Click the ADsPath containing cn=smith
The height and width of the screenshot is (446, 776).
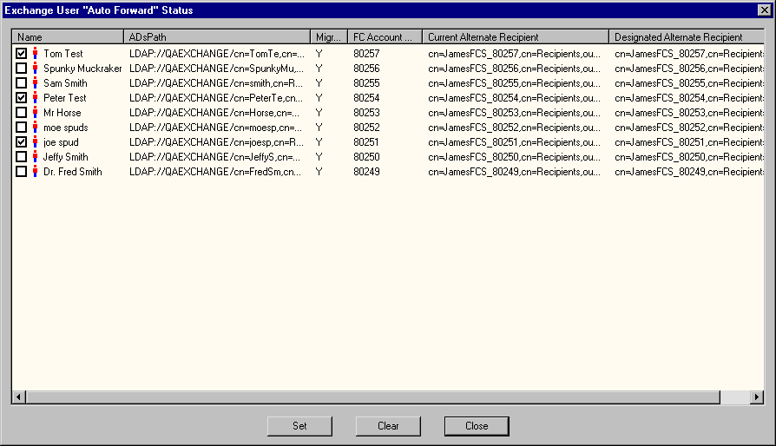coord(216,83)
